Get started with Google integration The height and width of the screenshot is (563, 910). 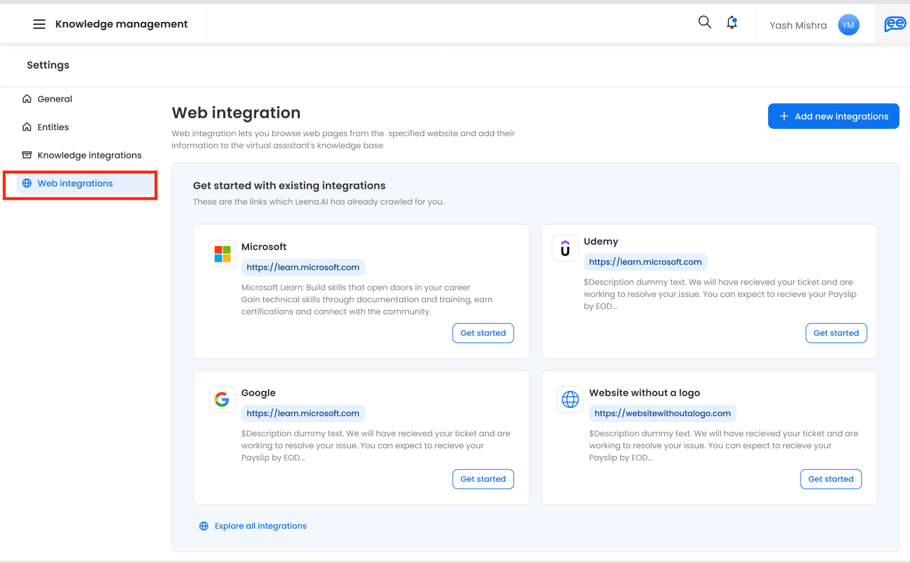pos(483,479)
